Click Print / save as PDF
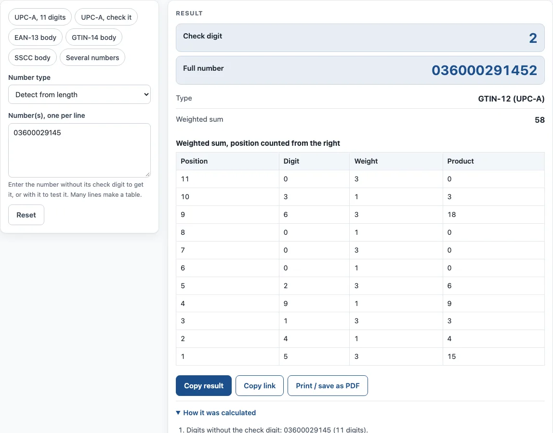The height and width of the screenshot is (433, 553). pyautogui.click(x=328, y=386)
